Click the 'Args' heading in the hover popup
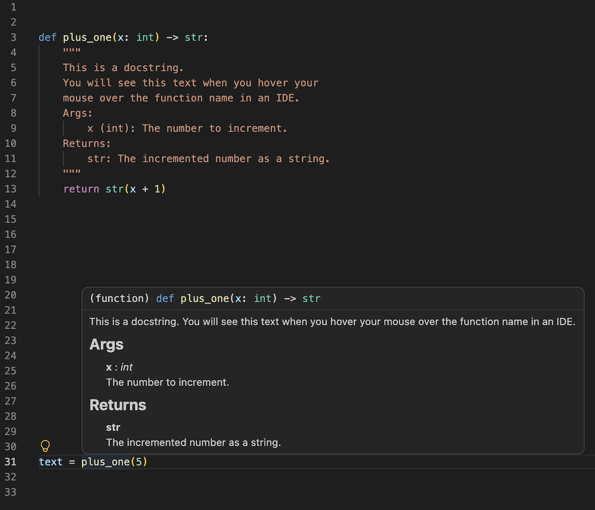595x510 pixels. pos(106,345)
